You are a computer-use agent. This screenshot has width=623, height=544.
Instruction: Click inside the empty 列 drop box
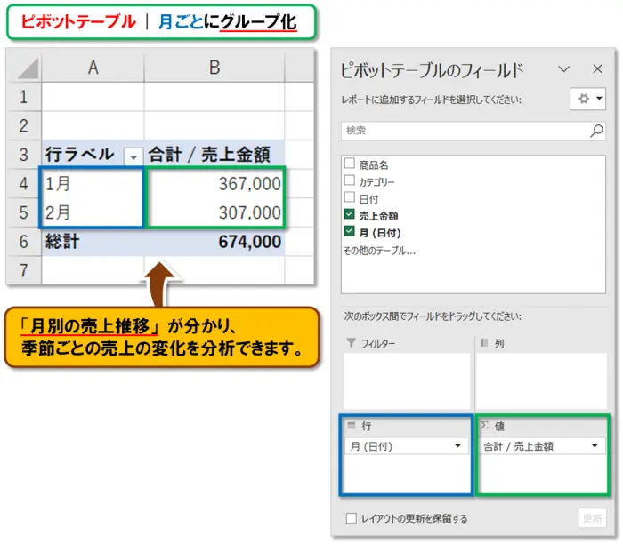tap(541, 381)
